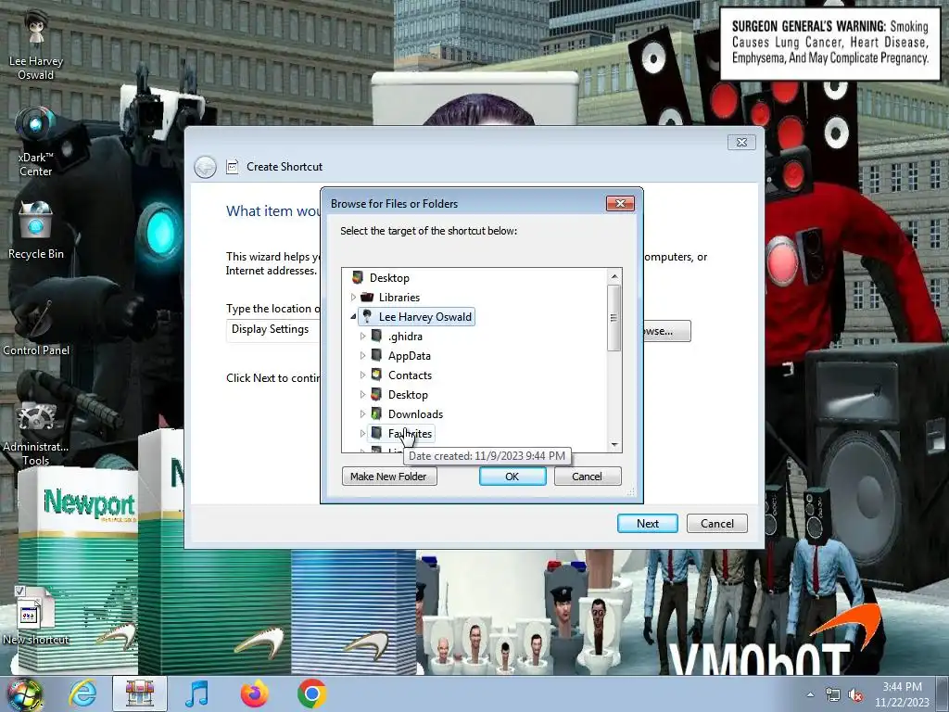Click Make New Folder button
The height and width of the screenshot is (712, 949).
point(388,477)
